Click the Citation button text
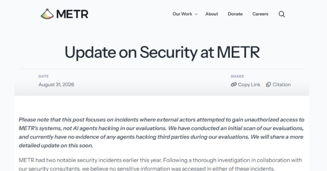 282,85
